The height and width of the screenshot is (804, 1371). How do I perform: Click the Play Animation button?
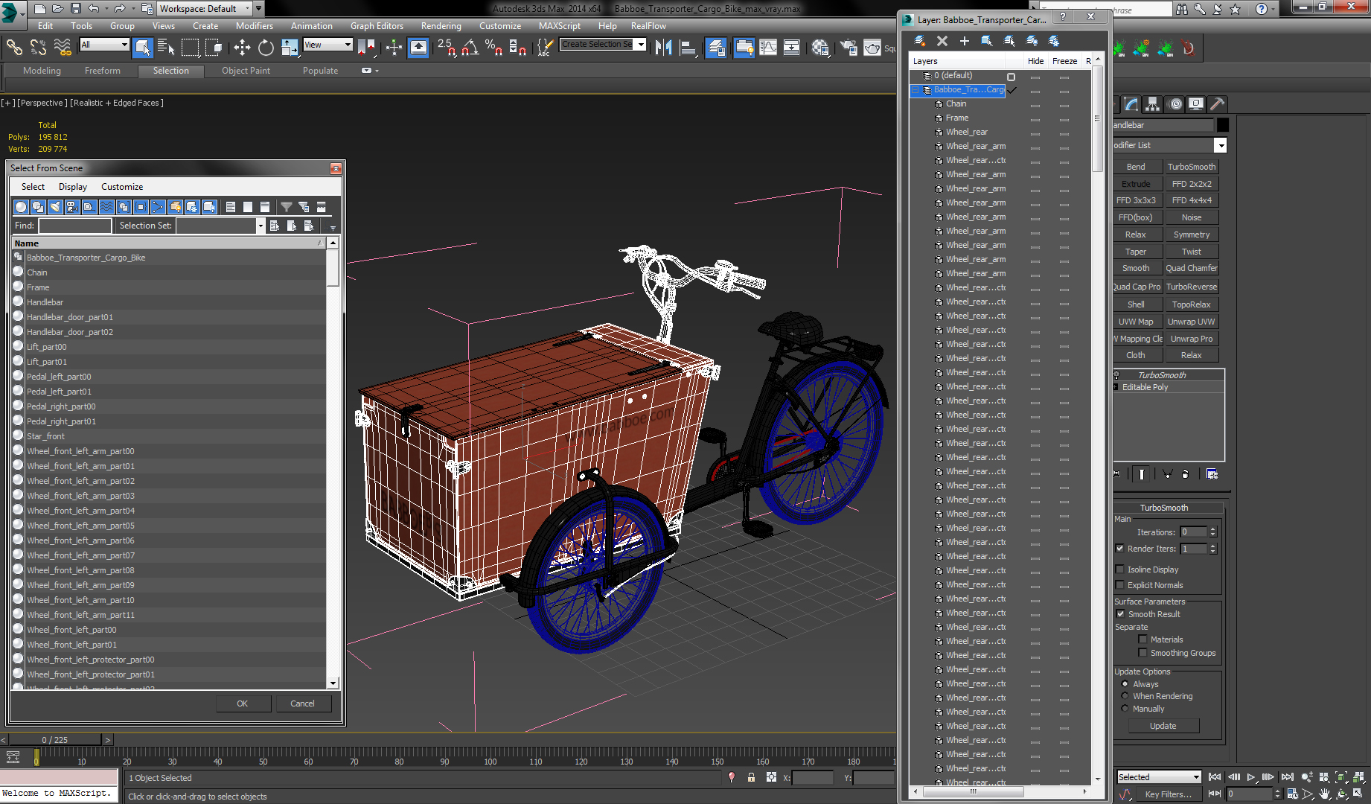pos(1251,777)
